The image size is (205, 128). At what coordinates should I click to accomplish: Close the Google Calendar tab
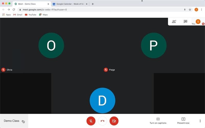click(x=87, y=4)
